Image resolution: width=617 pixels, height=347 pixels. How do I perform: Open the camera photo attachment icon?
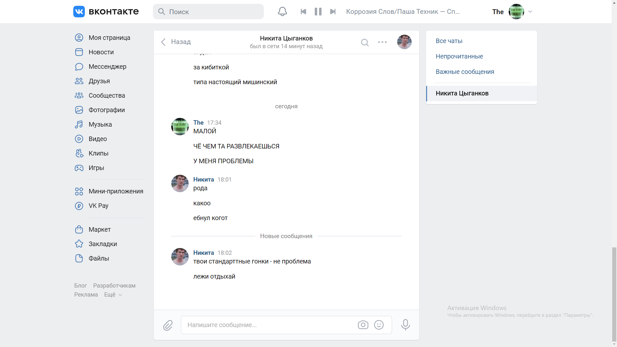(x=363, y=325)
